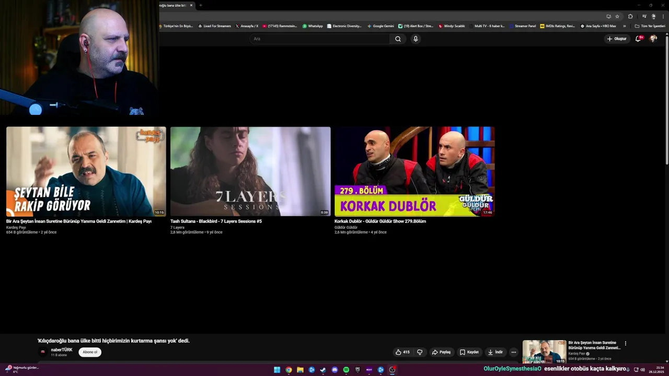Viewport: 669px width, 376px height.
Task: Open the taskbar volume icon
Action: [x=643, y=370]
